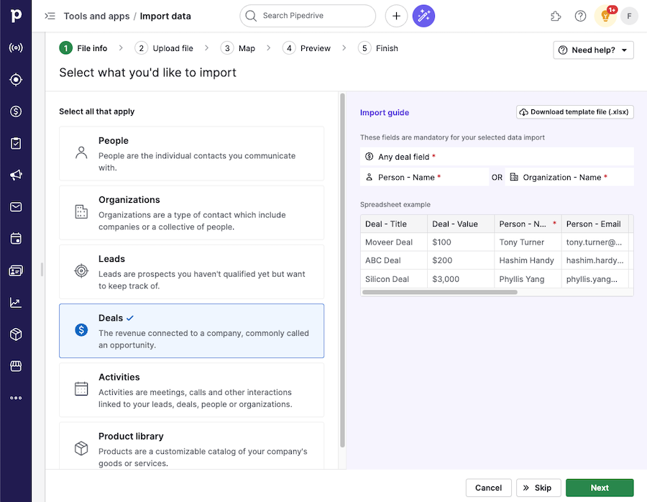Click the Deal - Title column header
The image size is (647, 502).
point(394,224)
